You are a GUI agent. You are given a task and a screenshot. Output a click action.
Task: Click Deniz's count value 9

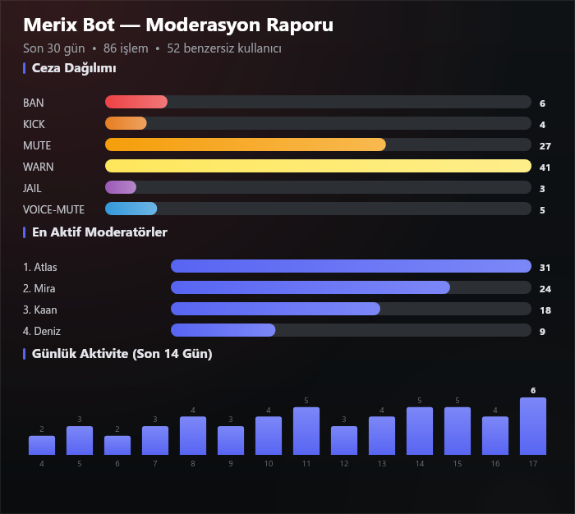(542, 332)
